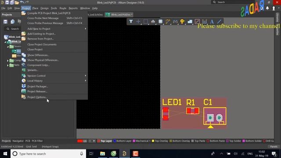This screenshot has width=281, height=158.
Task: Collapse the Blink_Led project node
Action: pyautogui.click(x=5, y=42)
